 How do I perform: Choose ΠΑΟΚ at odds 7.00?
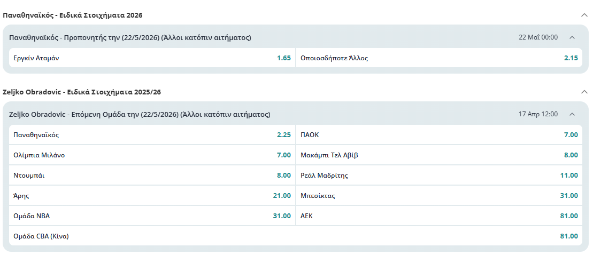(x=439, y=135)
